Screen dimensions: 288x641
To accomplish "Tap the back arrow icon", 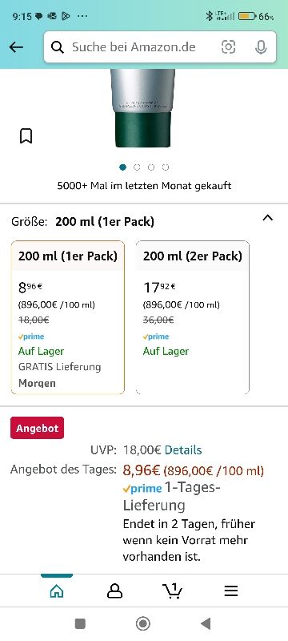I will tap(16, 47).
